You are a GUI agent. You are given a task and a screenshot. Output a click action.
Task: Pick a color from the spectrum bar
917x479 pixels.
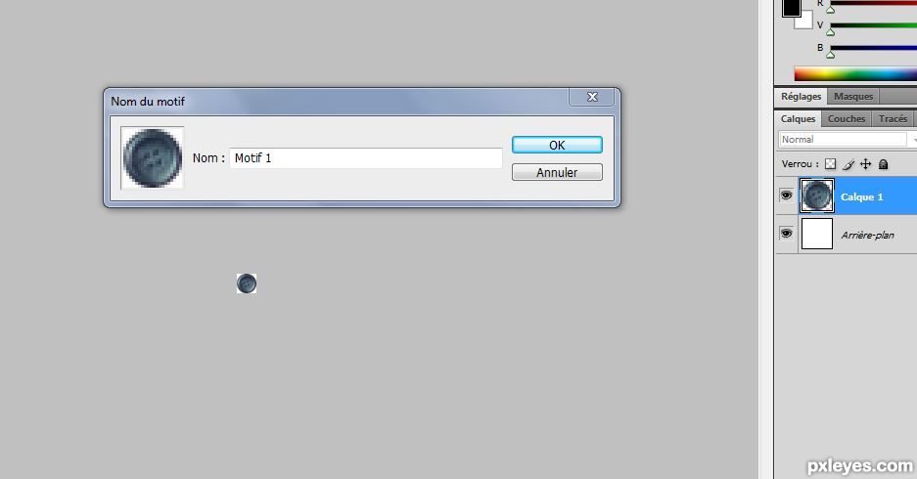855,73
